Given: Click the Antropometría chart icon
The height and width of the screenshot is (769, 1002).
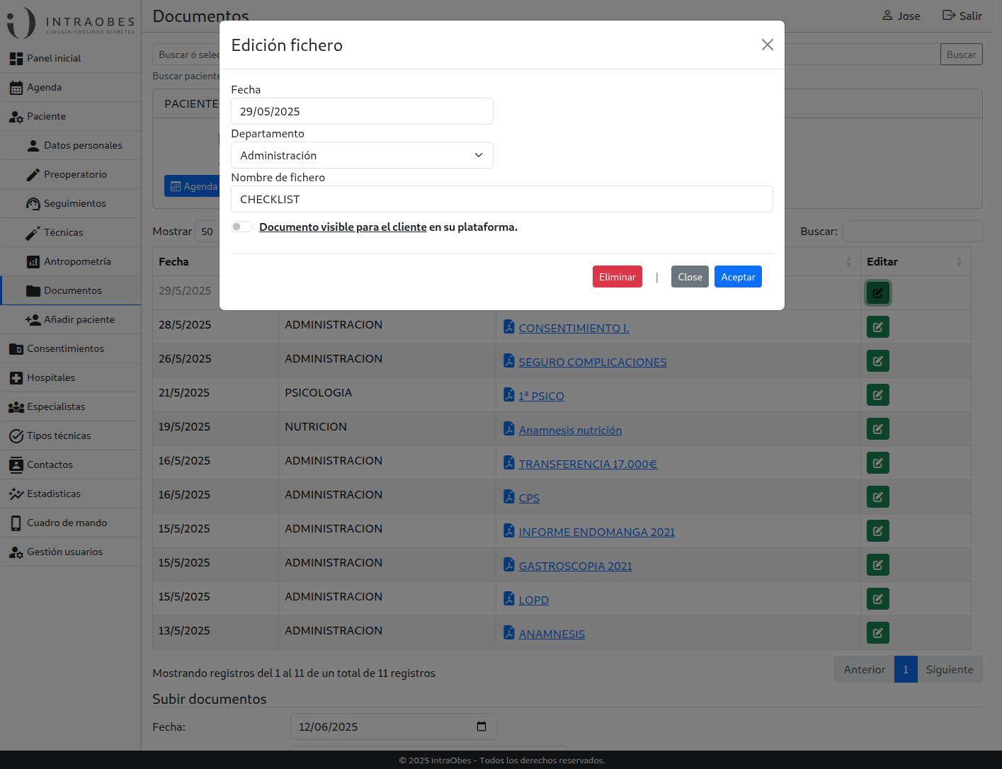Looking at the screenshot, I should coord(33,262).
